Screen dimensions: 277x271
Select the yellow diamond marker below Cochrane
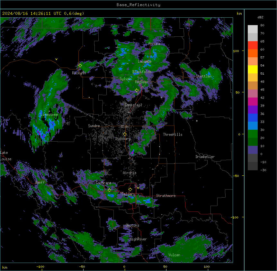click(109, 190)
